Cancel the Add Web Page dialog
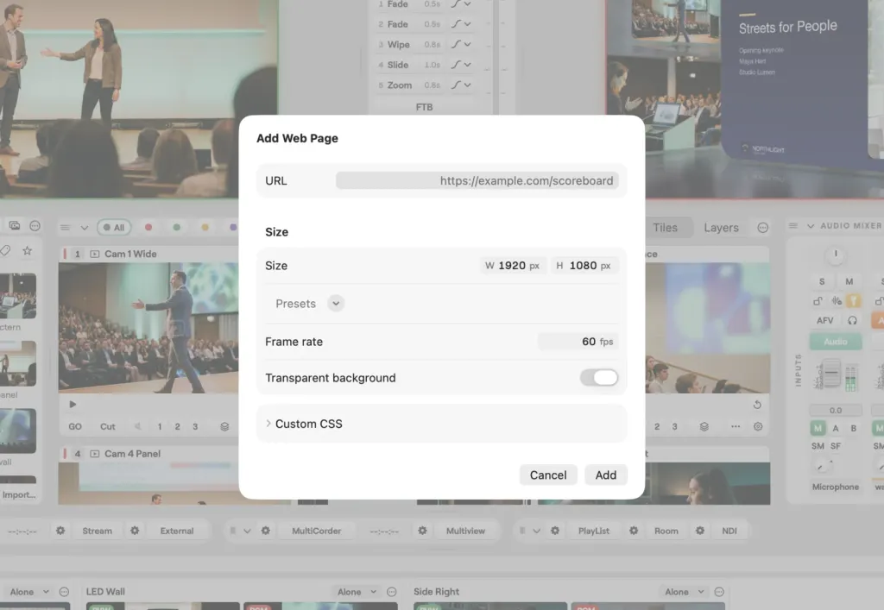Image resolution: width=884 pixels, height=610 pixels. pyautogui.click(x=548, y=475)
